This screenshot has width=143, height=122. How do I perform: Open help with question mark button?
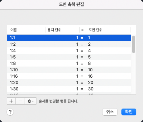tap(10, 112)
